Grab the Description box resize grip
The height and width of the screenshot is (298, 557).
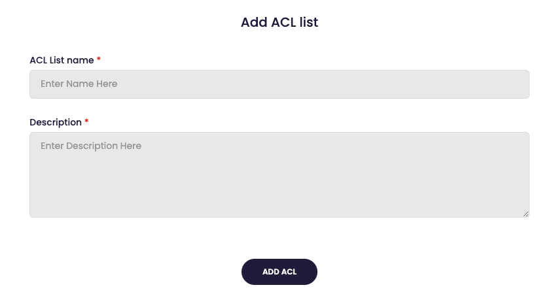[x=526, y=214]
